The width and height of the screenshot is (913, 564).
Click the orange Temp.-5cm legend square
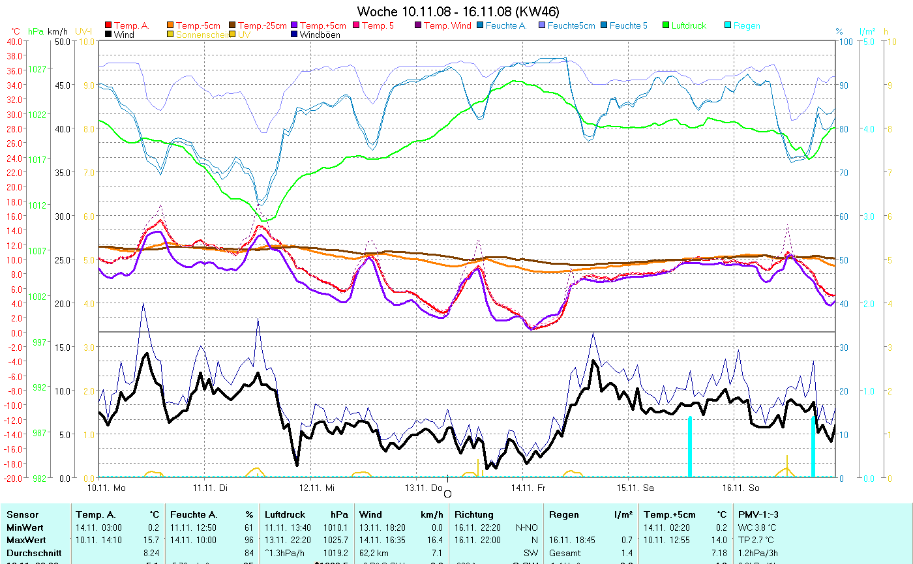click(171, 25)
